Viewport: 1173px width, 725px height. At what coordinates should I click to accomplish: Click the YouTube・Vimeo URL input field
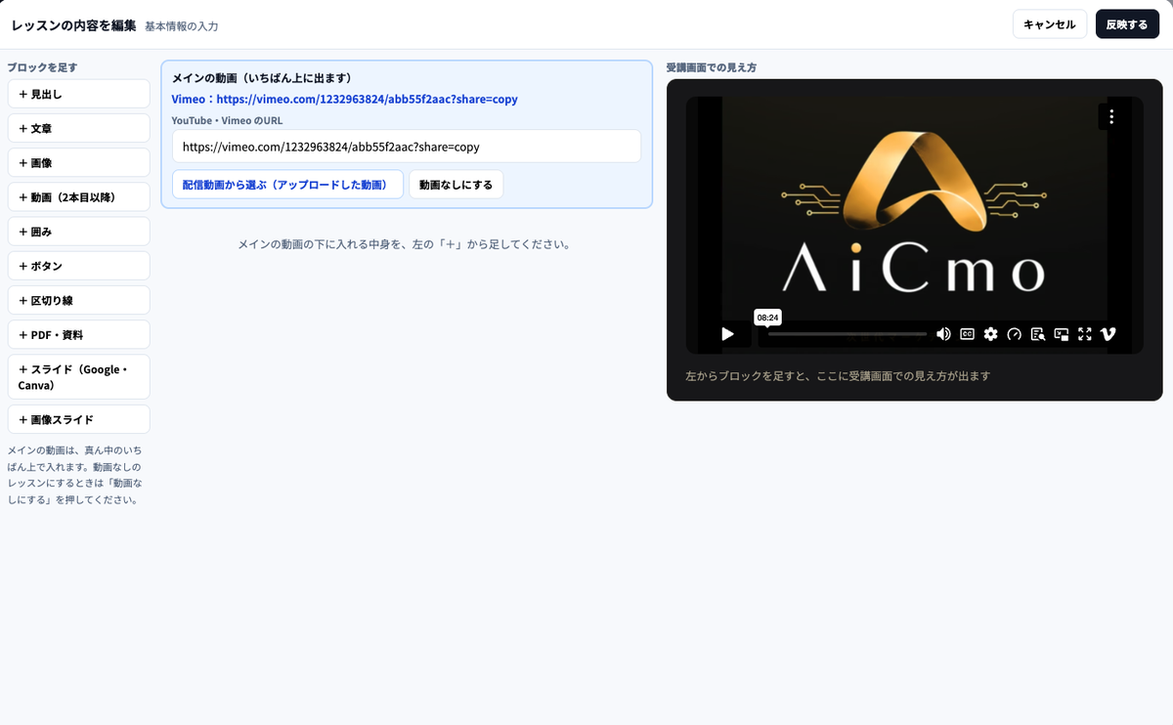pos(407,147)
